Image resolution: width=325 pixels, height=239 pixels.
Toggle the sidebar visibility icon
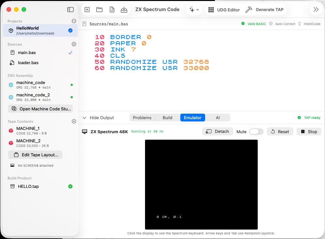point(70,9)
